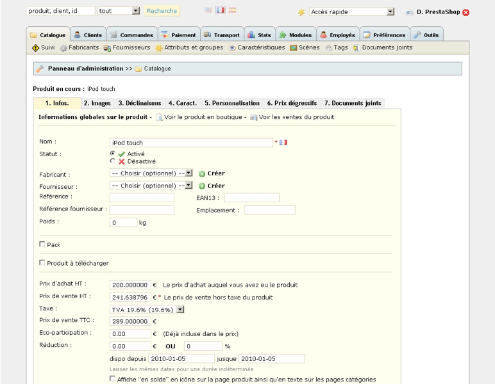The height and width of the screenshot is (384, 495).
Task: Open the Taxe TVA 19.6% dropdown
Action: (x=147, y=310)
